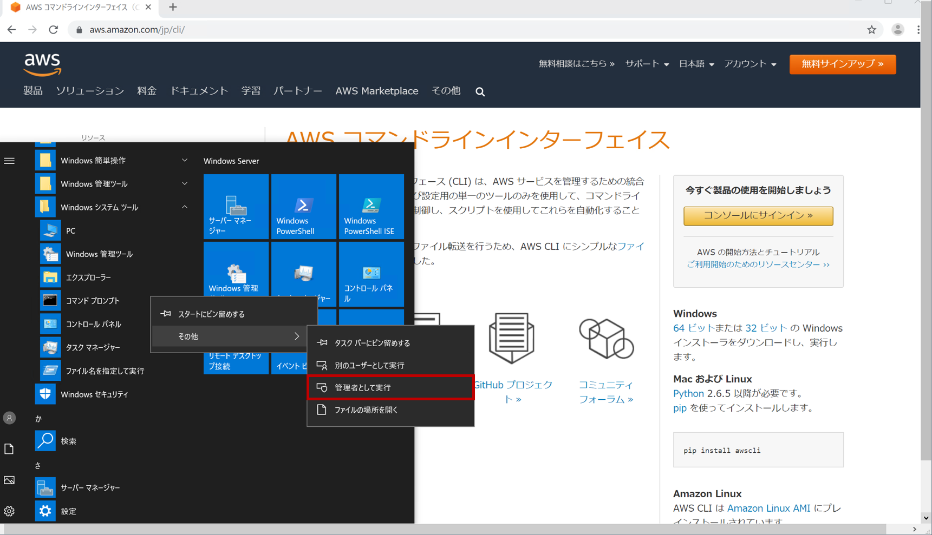Open the Start menu hamburger icon
The width and height of the screenshot is (932, 535).
click(9, 161)
